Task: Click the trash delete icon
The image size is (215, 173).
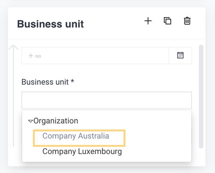Action: click(x=187, y=21)
